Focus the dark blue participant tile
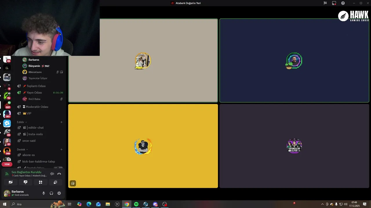Viewport: 371px width, 208px height. [x=294, y=61]
